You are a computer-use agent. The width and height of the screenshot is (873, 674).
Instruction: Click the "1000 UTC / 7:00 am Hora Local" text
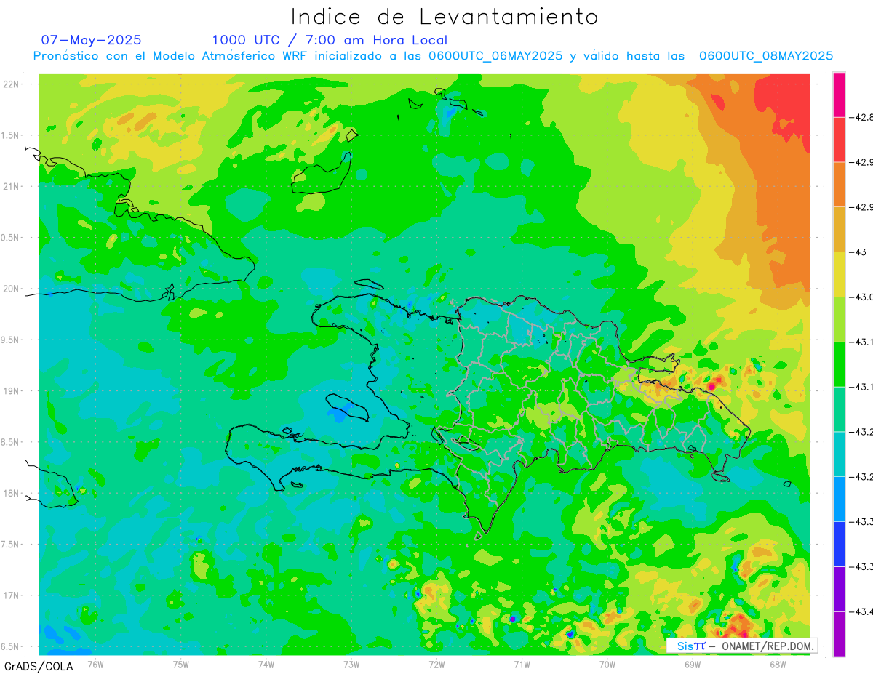coord(330,40)
